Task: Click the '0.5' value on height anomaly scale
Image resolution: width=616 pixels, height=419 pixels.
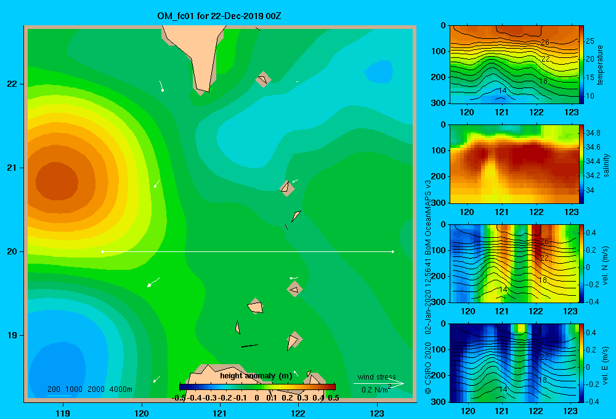Action: (333, 398)
